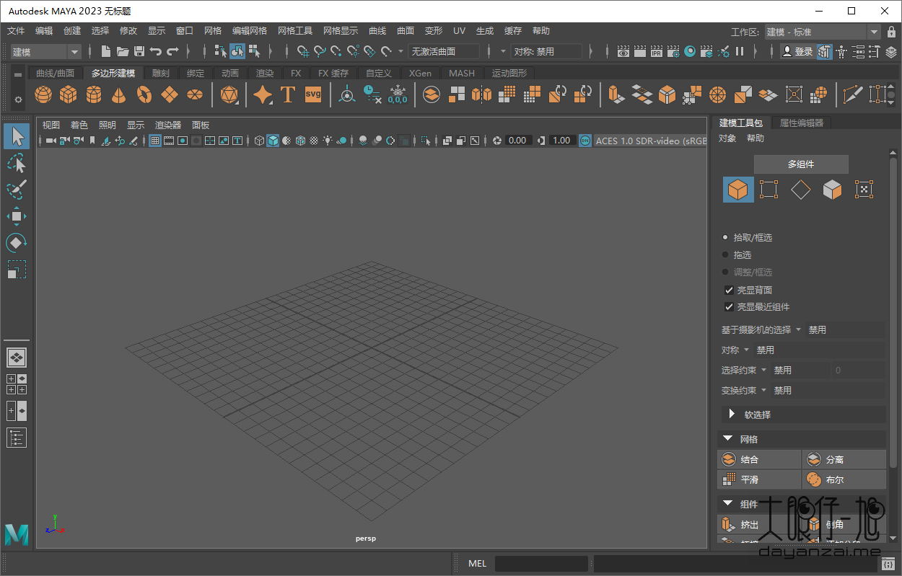Switch to the 雕刻 shelf tab
Image resolution: width=902 pixels, height=576 pixels.
pyautogui.click(x=161, y=74)
